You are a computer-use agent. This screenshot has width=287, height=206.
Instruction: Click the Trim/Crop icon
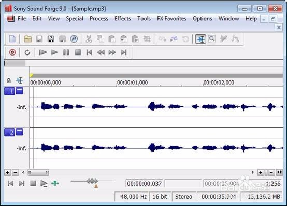(x=147, y=39)
